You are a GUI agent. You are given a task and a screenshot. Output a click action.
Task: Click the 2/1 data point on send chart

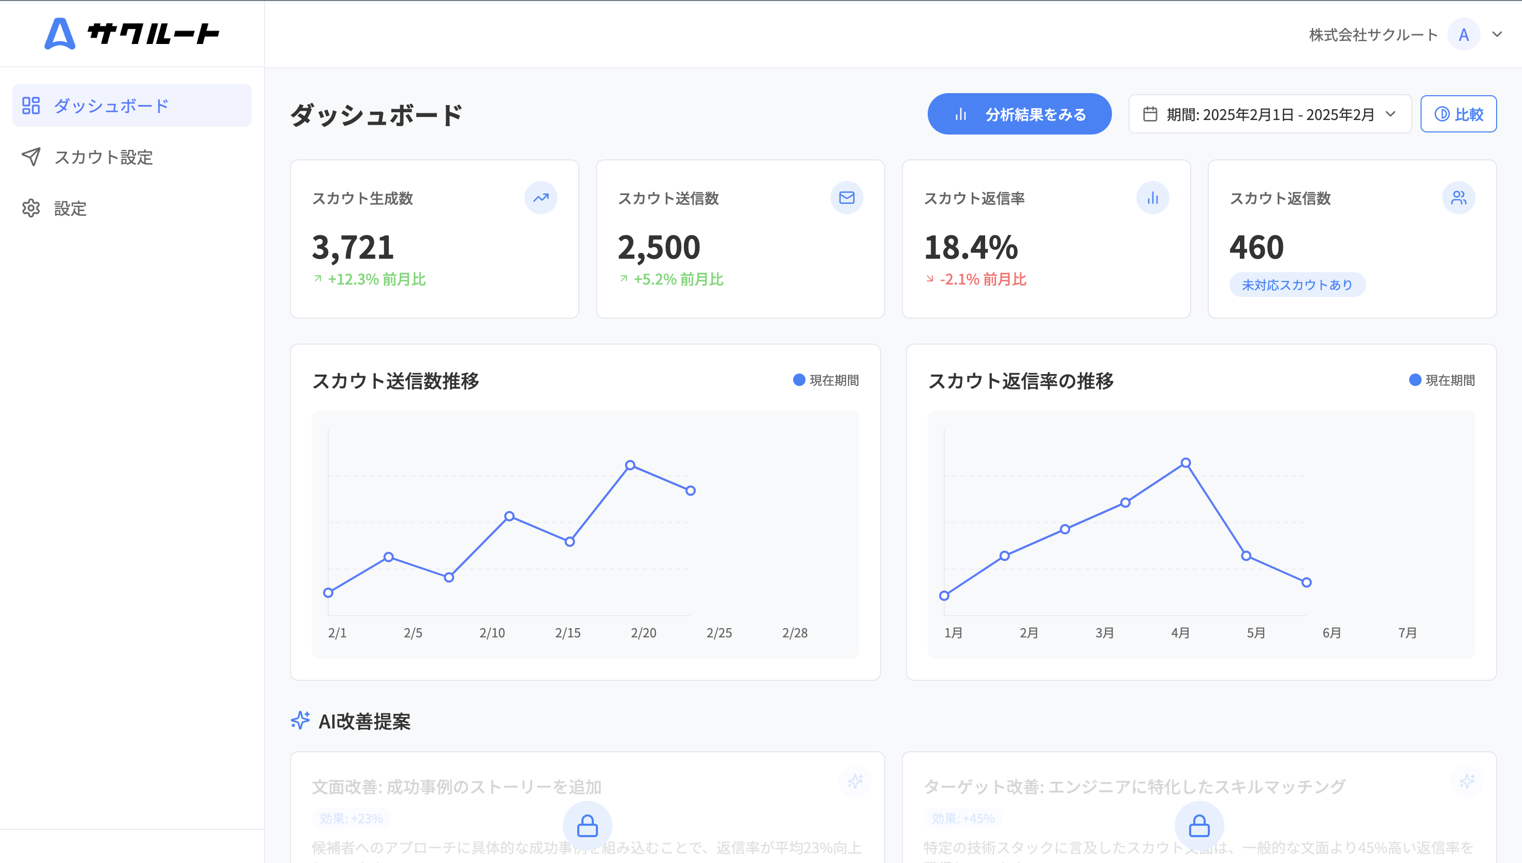[328, 593]
